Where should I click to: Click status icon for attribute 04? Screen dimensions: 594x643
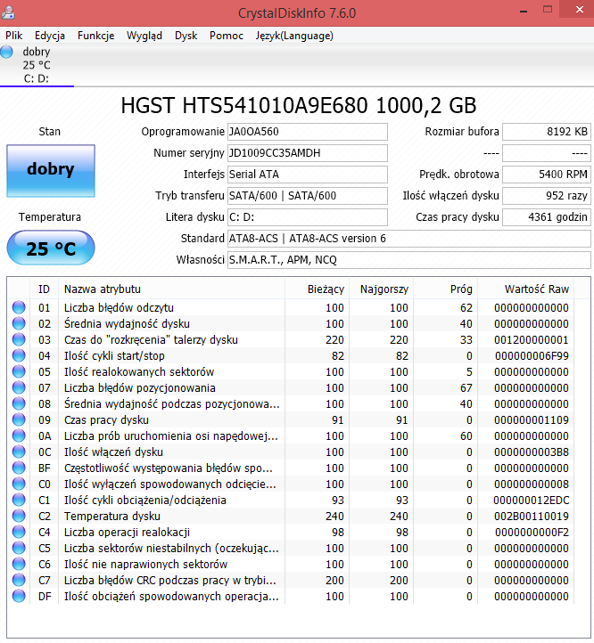point(19,355)
